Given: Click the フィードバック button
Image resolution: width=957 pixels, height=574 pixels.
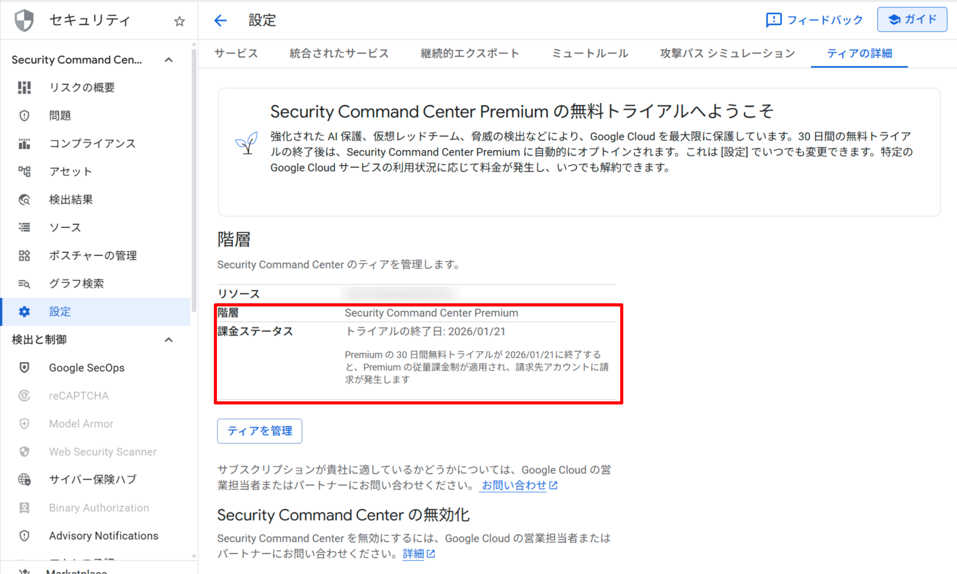Looking at the screenshot, I should (x=814, y=20).
